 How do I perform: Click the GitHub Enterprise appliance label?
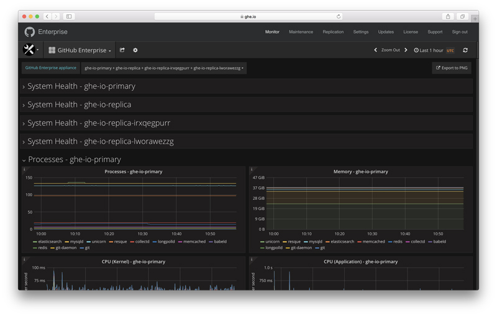click(x=51, y=68)
